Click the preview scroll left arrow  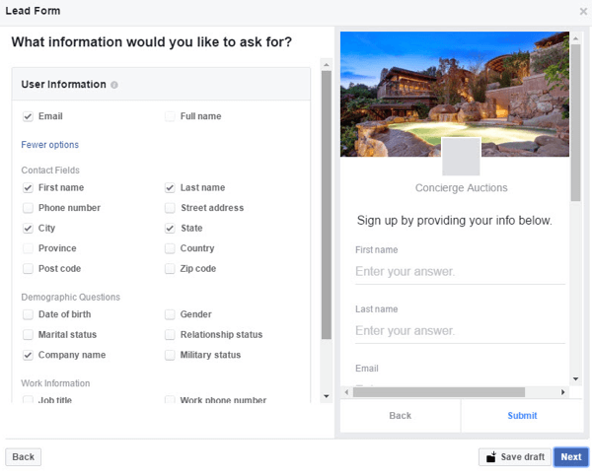346,392
